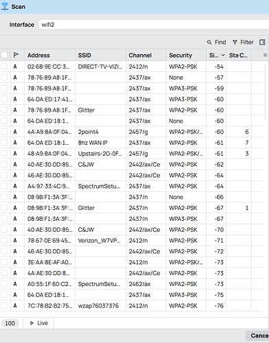This screenshot has width=269, height=343.
Task: Select SSID 8hz WAN IP
Action: click(x=93, y=143)
